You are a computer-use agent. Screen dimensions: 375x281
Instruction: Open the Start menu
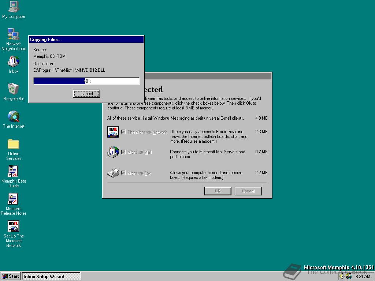pos(11,277)
